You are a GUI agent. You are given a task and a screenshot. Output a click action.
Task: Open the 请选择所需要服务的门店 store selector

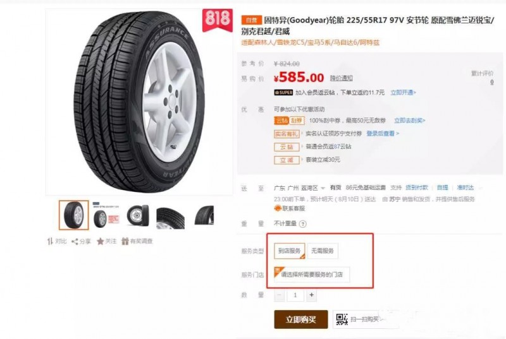pos(312,275)
